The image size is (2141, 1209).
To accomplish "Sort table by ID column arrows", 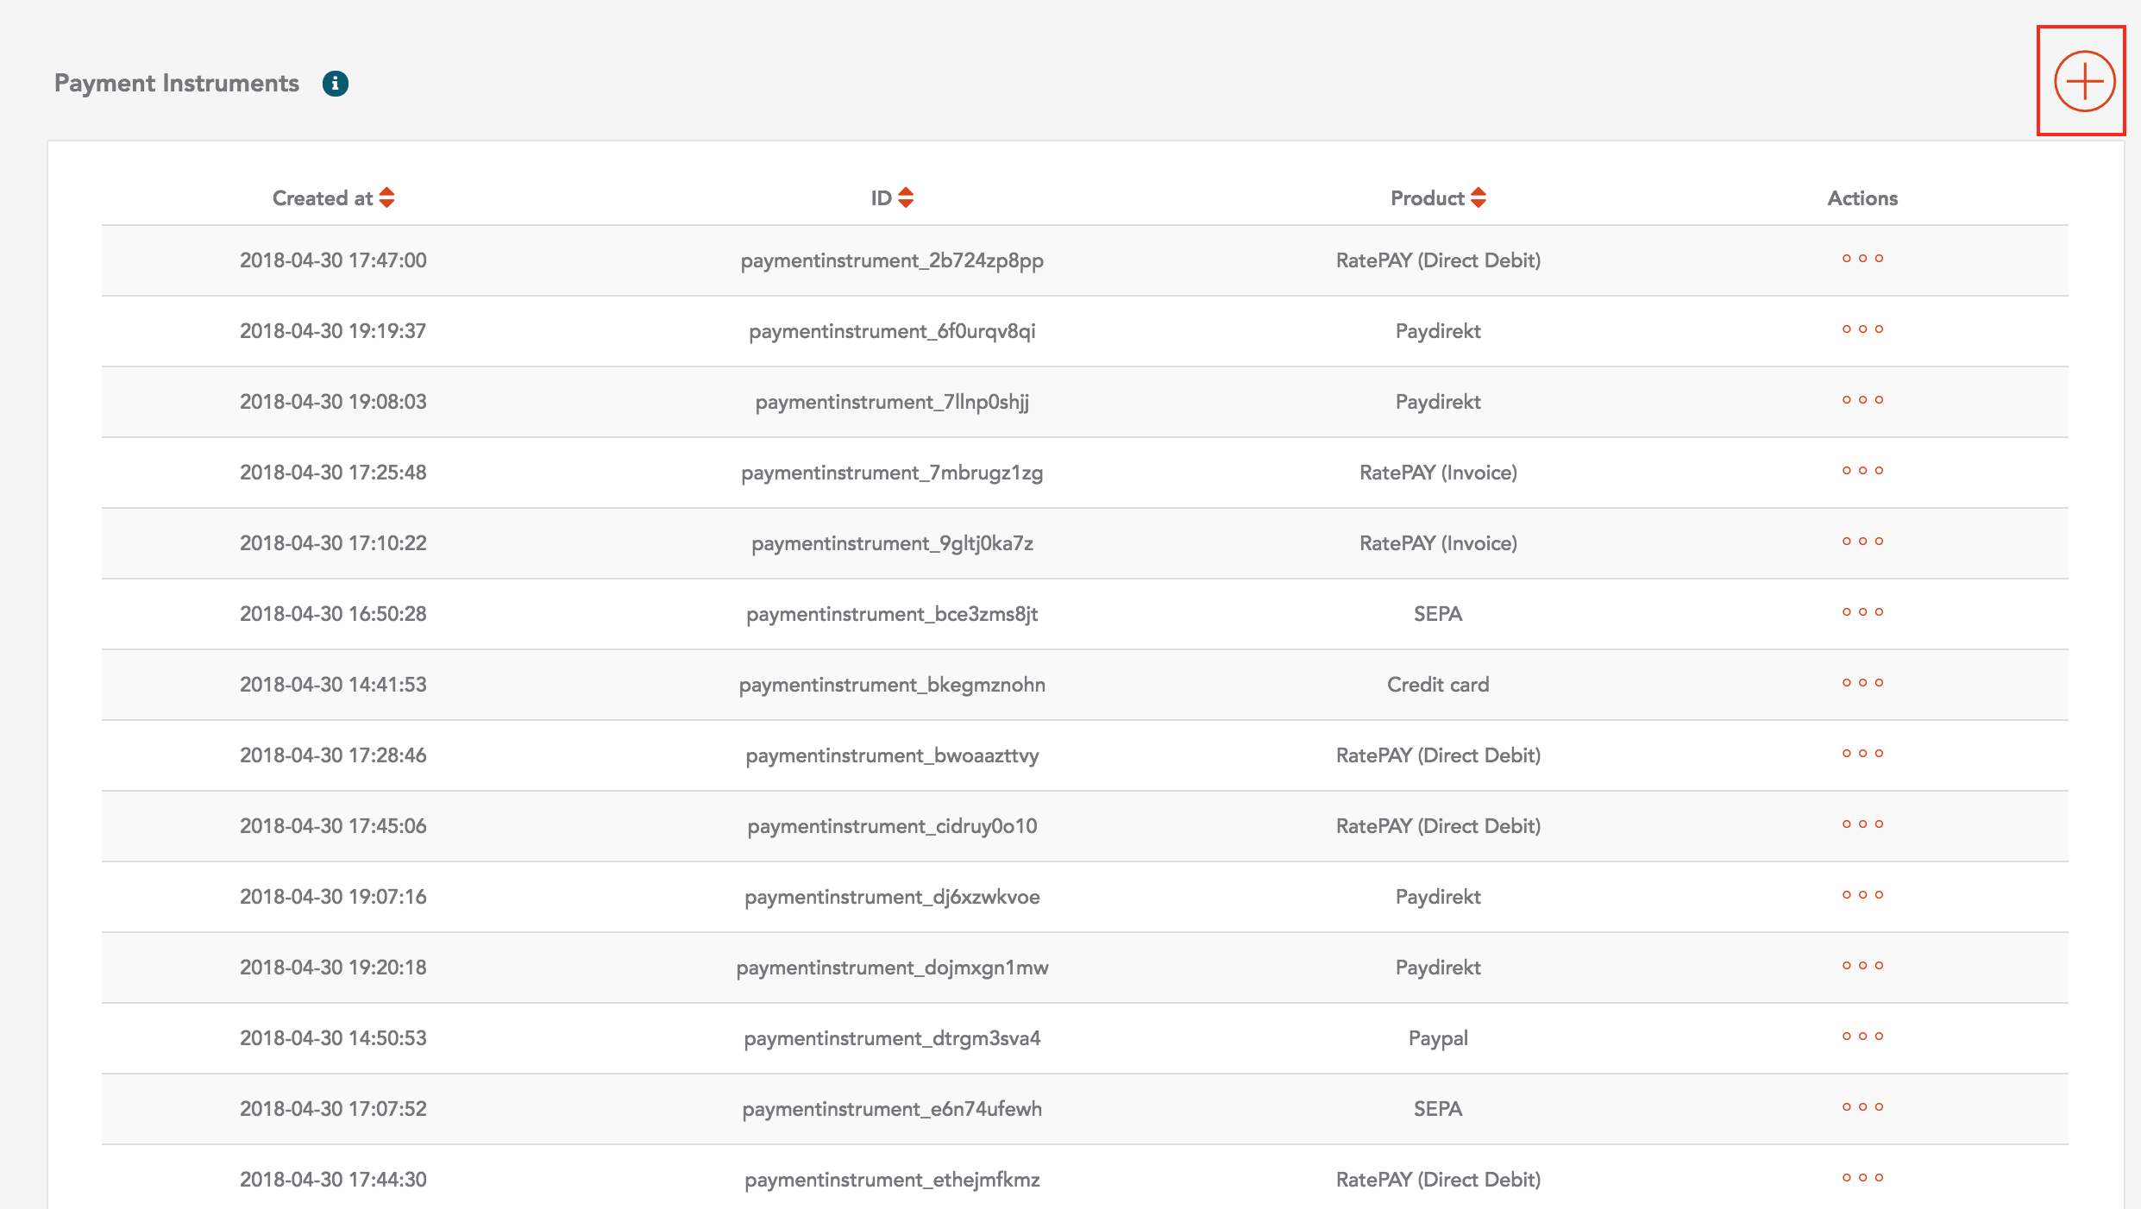I will point(905,198).
